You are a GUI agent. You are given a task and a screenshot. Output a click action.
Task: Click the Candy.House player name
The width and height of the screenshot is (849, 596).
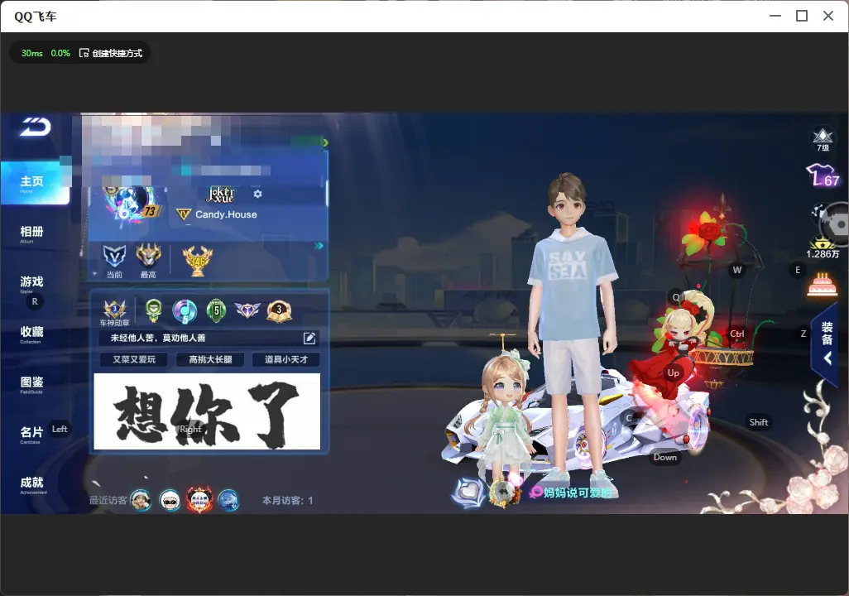(x=227, y=214)
